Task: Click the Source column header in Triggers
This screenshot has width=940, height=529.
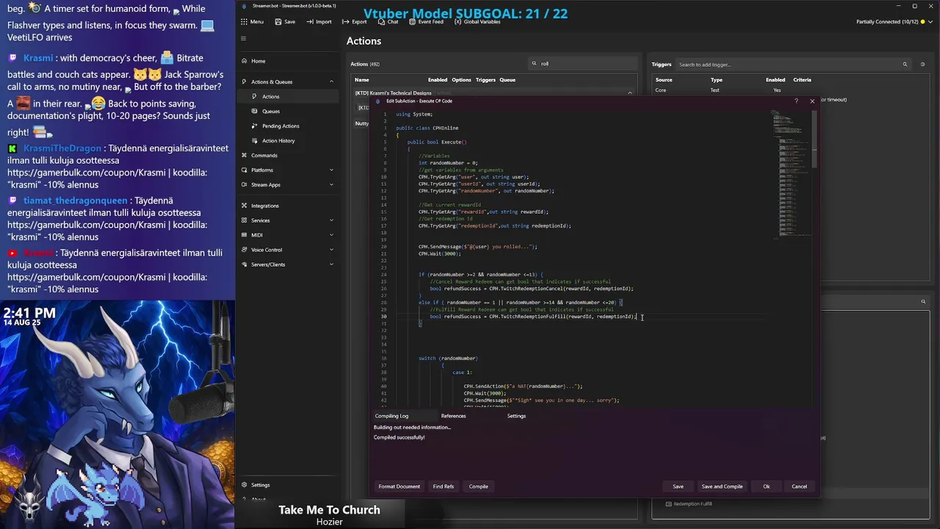Action: pos(664,79)
